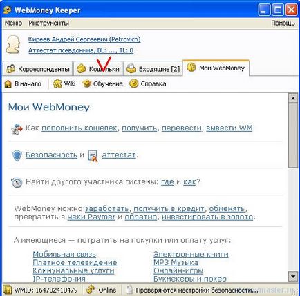Open the Платное телевидение link
This screenshot has height=296, width=300.
tap(75, 262)
